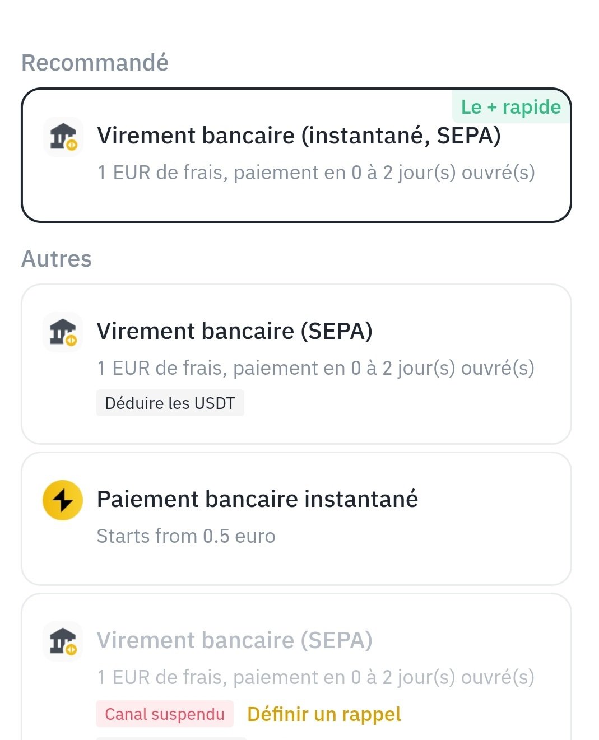Open the 'Définir un rappel' link

coord(324,714)
